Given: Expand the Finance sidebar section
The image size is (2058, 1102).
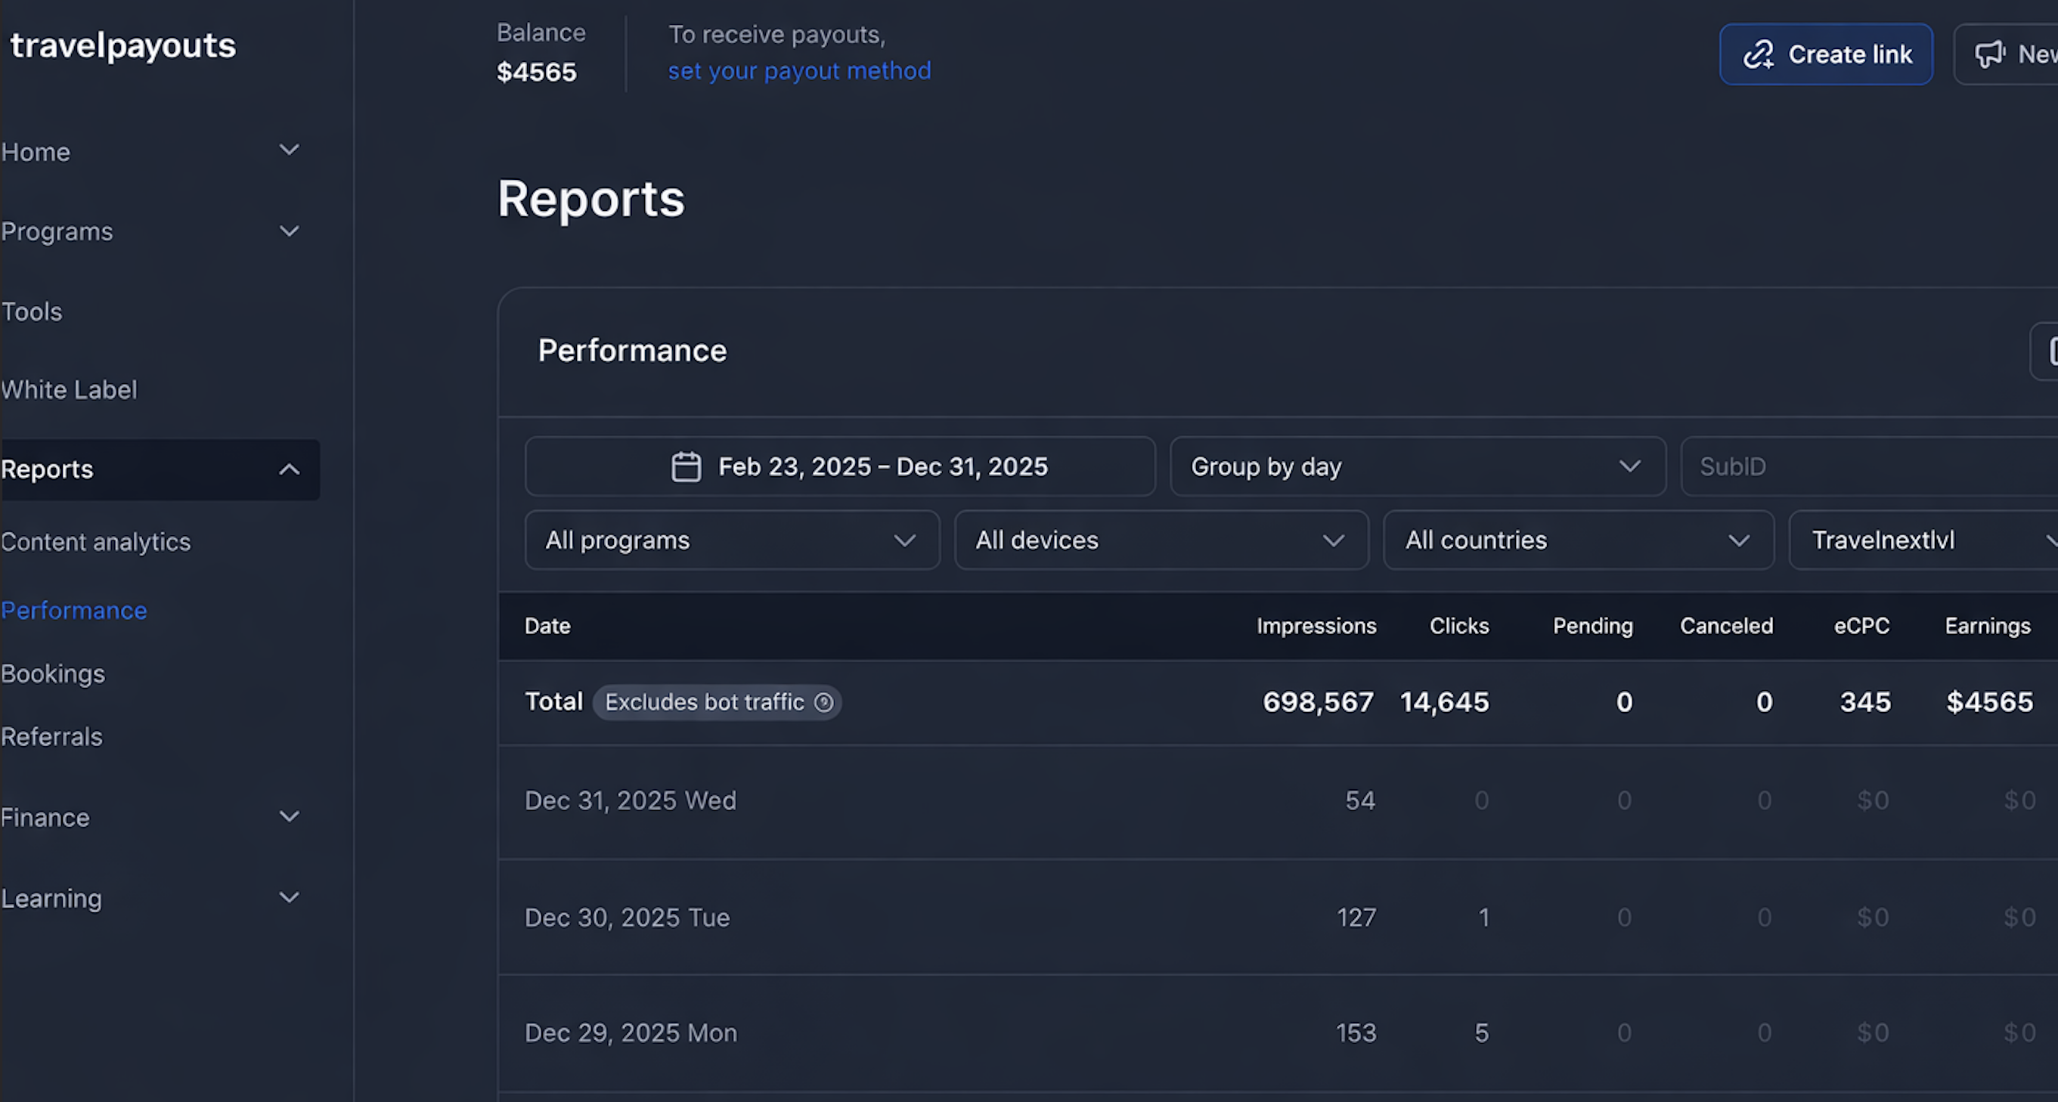Looking at the screenshot, I should point(290,817).
